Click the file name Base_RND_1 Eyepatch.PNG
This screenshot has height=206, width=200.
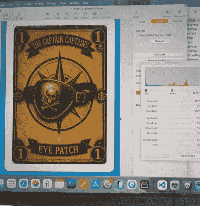pos(155,35)
